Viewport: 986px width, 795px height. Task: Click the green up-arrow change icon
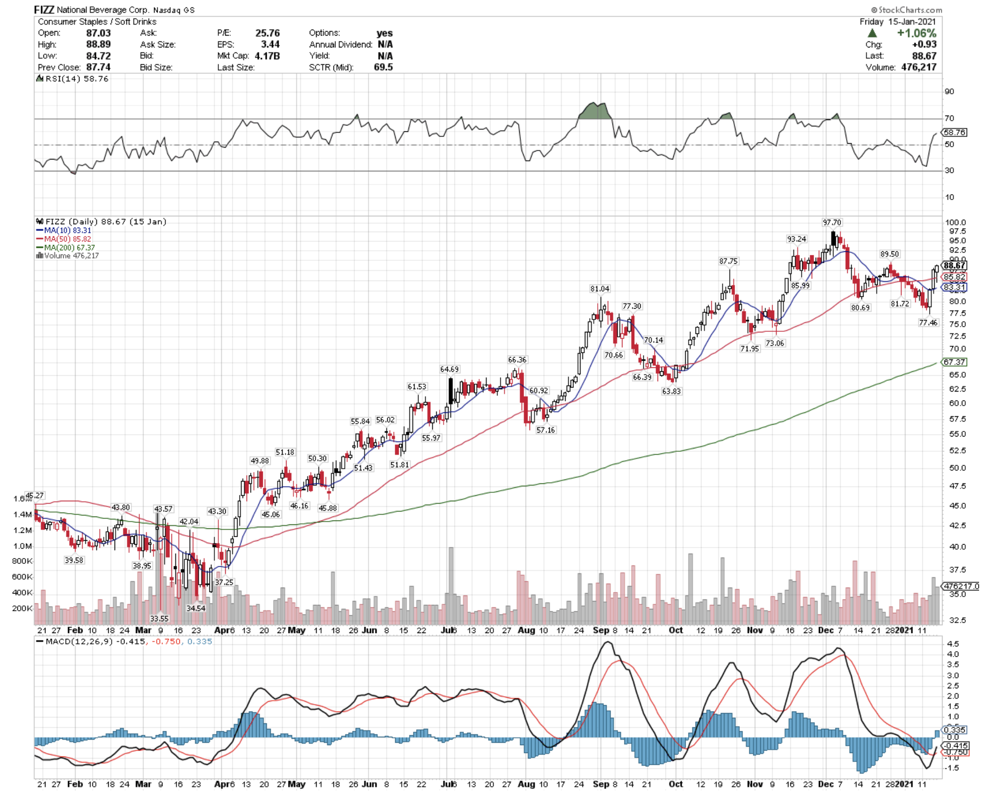tap(872, 33)
